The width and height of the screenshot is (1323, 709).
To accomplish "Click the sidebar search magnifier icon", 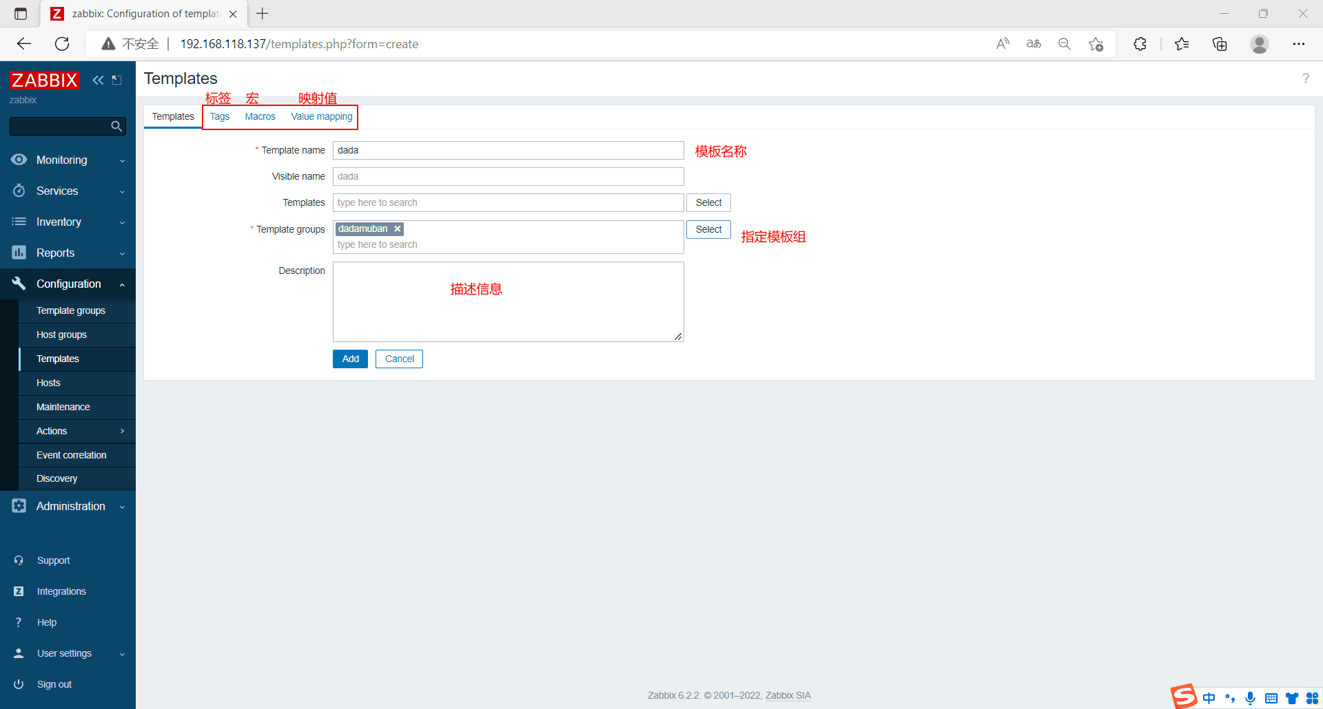I will (x=116, y=126).
